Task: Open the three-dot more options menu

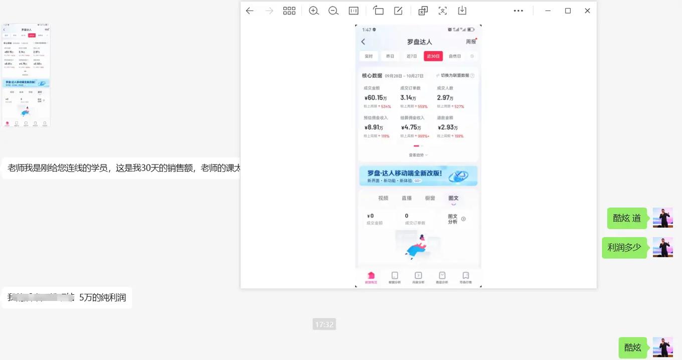Action: pos(519,11)
